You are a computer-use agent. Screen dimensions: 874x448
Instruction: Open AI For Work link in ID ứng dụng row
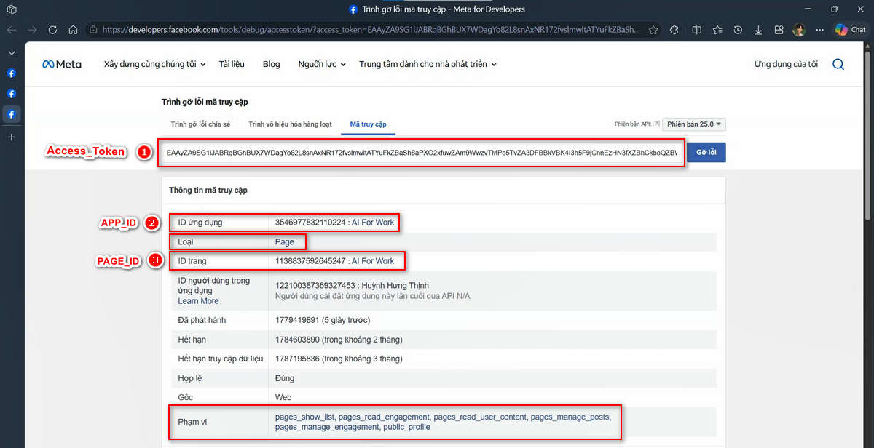coord(373,223)
